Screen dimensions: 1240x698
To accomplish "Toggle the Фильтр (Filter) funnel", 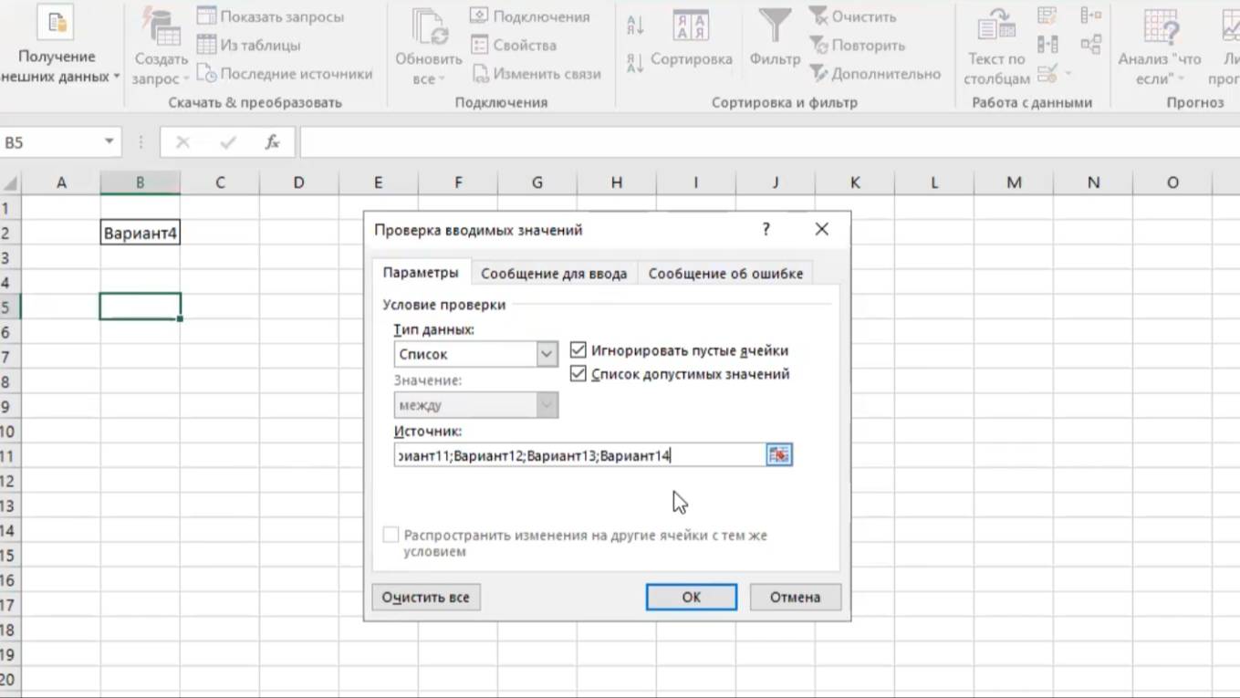I will point(775,40).
